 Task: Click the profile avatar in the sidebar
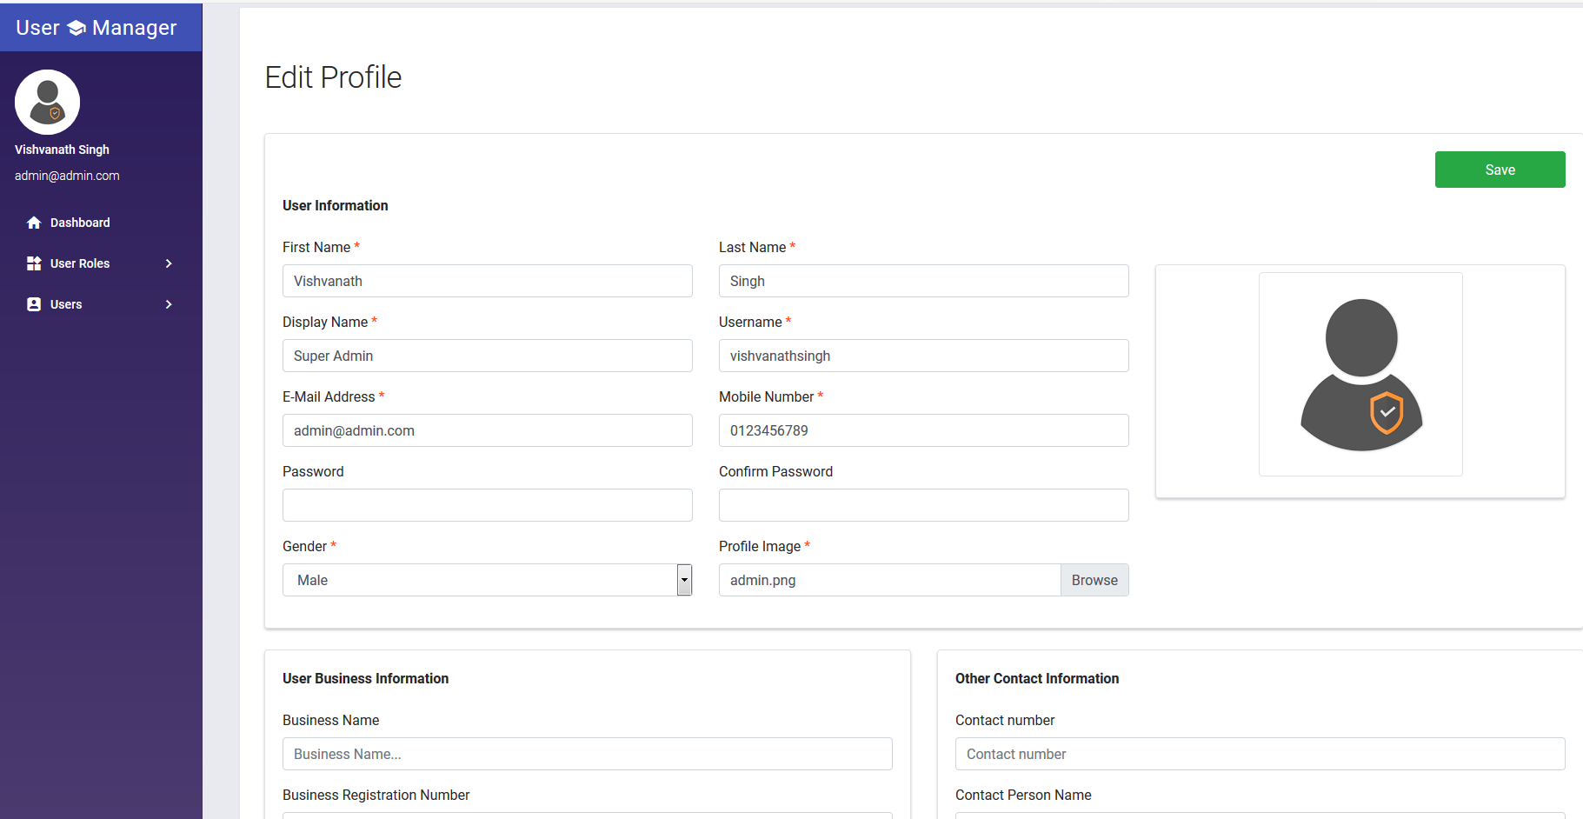pos(46,102)
